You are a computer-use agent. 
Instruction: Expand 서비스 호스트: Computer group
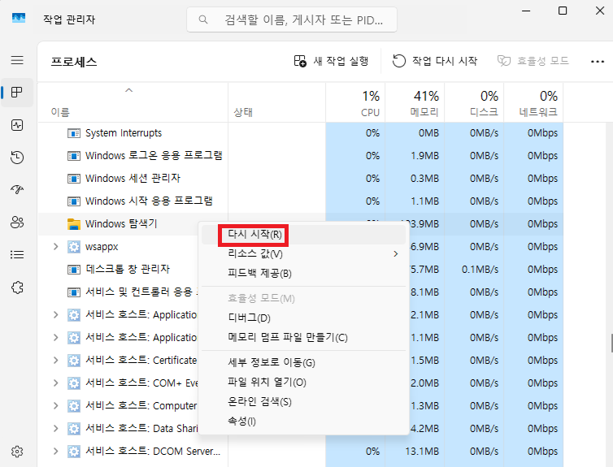click(x=55, y=406)
